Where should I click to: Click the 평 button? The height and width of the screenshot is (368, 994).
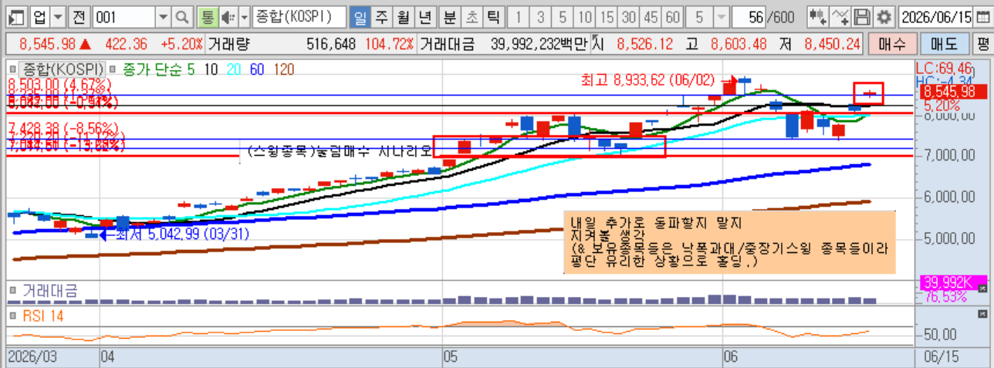click(982, 45)
